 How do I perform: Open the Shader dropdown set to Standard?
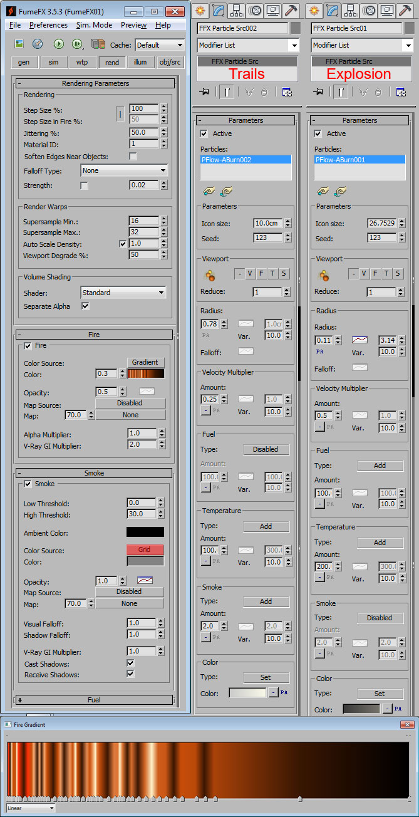click(124, 293)
